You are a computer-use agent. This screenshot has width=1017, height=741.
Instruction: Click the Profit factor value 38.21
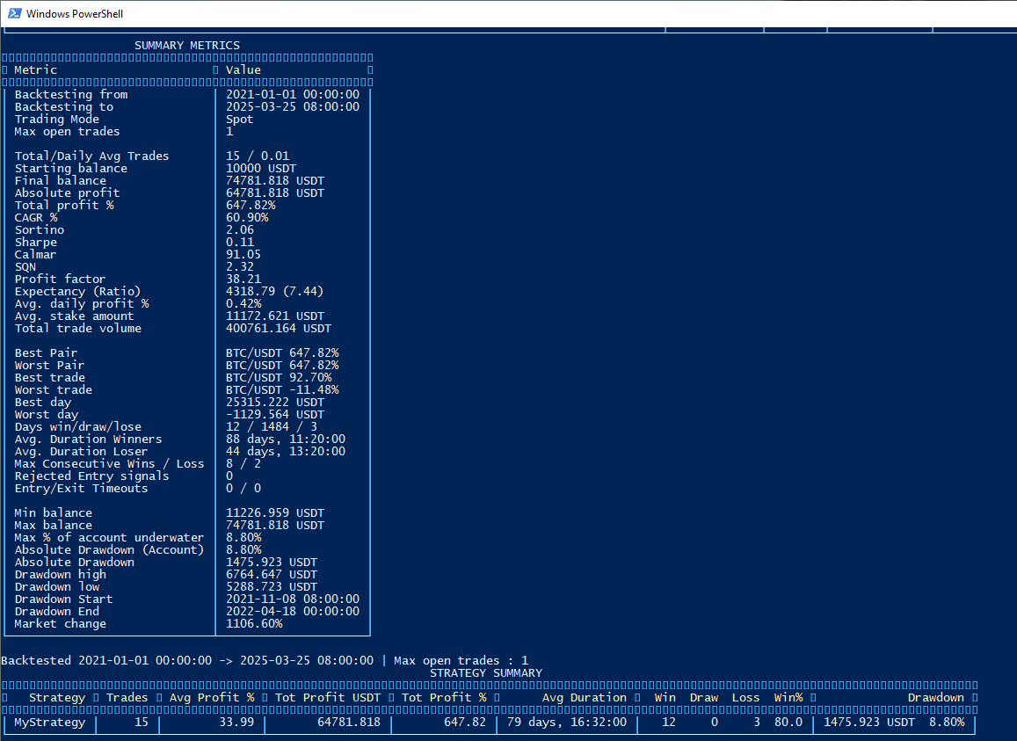[x=243, y=280]
